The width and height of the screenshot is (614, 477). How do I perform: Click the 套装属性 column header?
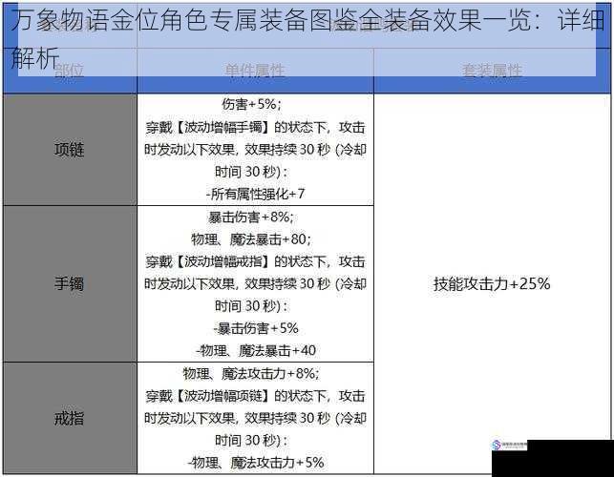[492, 71]
